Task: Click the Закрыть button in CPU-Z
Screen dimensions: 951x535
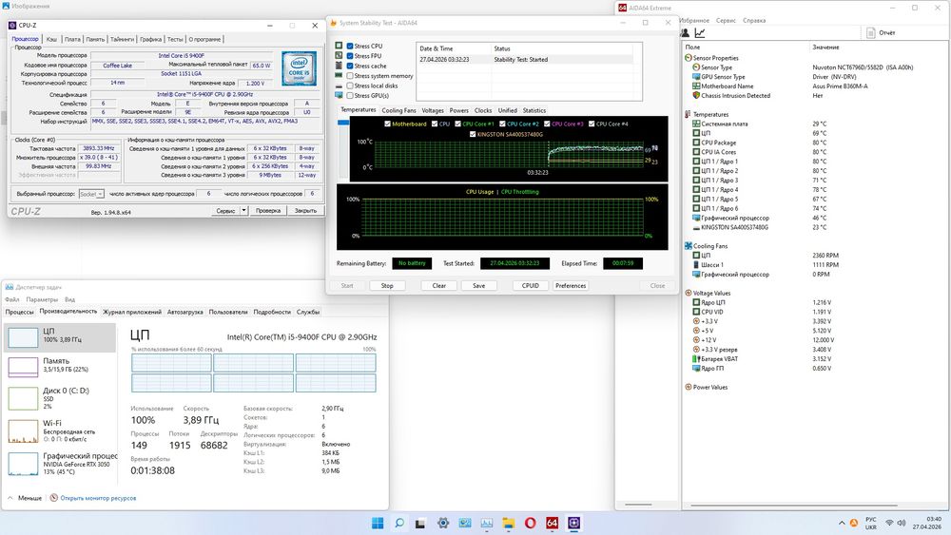Action: pyautogui.click(x=305, y=211)
